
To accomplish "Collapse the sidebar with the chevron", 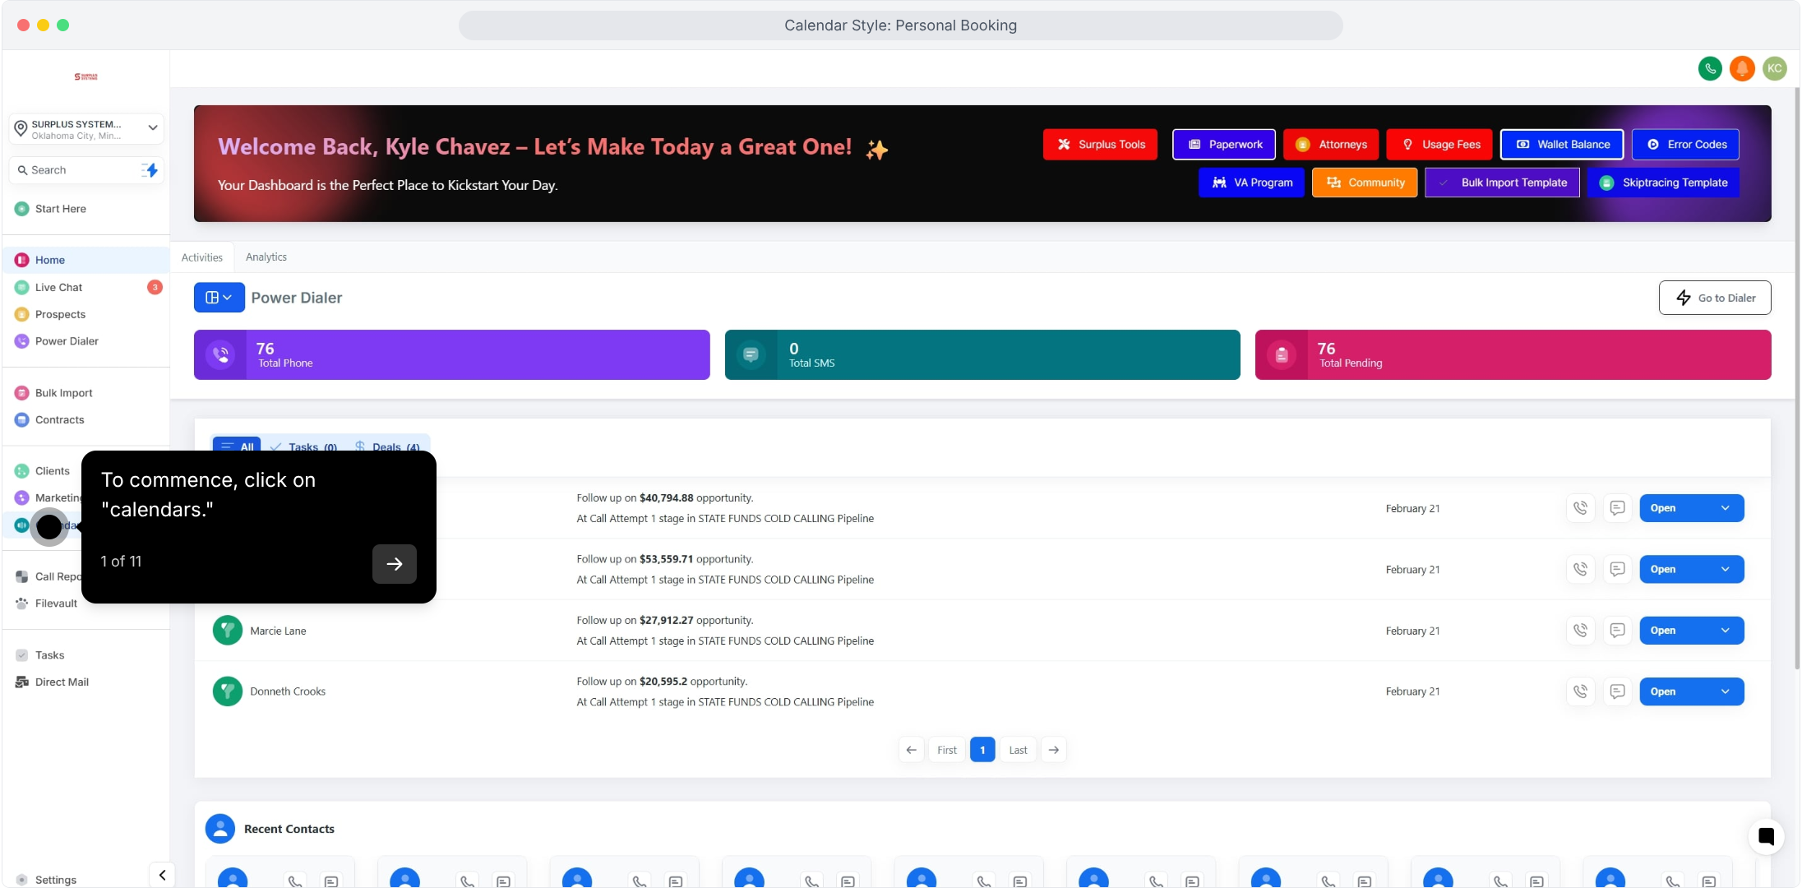I will 162,875.
